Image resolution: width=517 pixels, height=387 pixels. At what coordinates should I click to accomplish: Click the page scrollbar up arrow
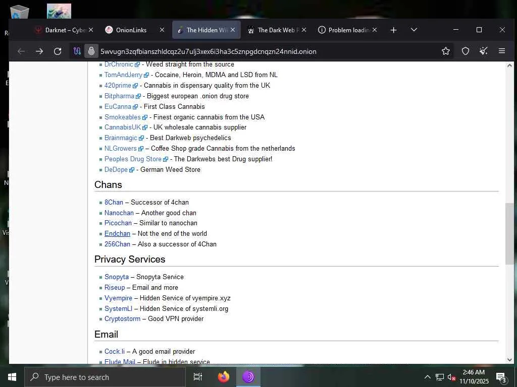509,66
